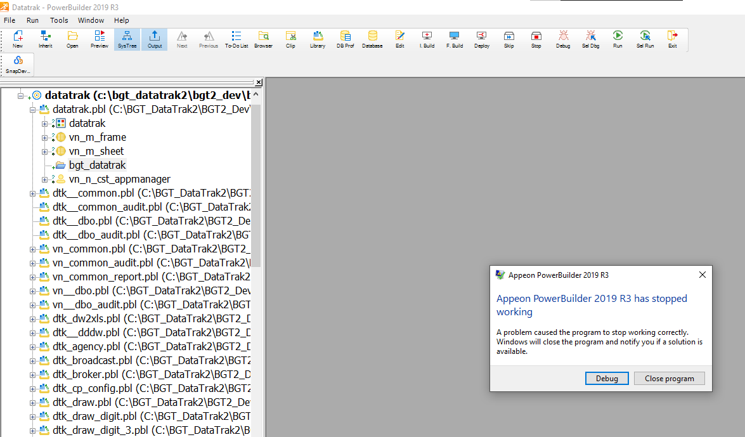Screen dimensions: 745x437
Task: Click the Deploy toolbar icon
Action: tap(481, 39)
